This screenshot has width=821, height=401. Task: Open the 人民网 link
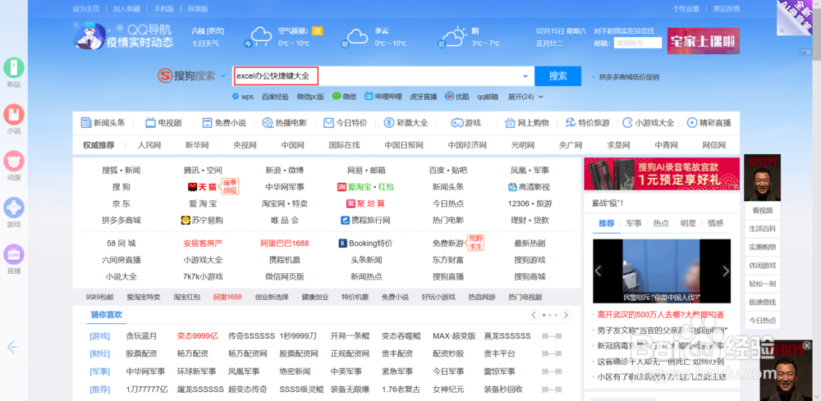pyautogui.click(x=149, y=145)
